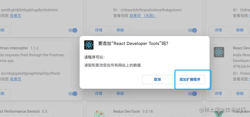
Task: Click the React Performance Devtool 5.5 title
Action: click(24, 112)
